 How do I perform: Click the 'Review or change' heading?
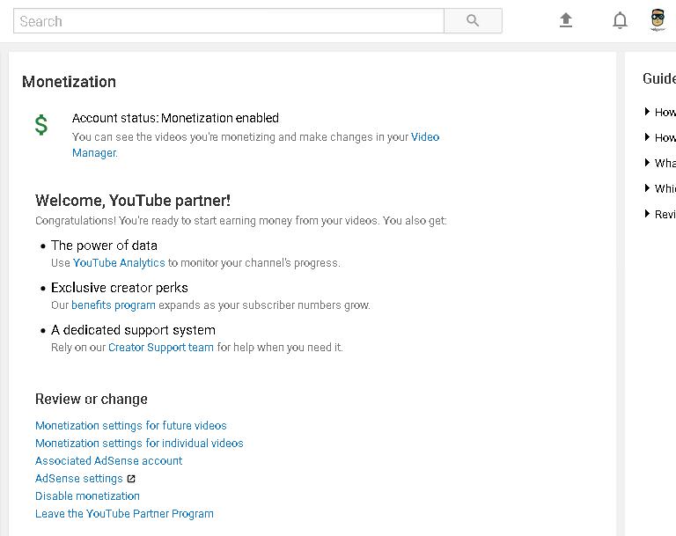92,399
